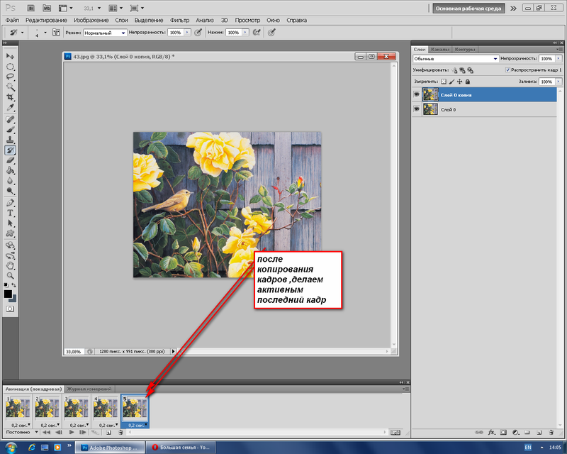The width and height of the screenshot is (567, 454).
Task: Select the Zoom tool in toolbox
Action: pyautogui.click(x=10, y=275)
